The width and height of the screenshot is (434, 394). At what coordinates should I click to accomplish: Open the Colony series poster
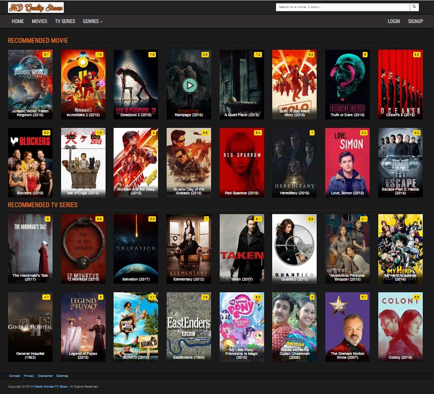point(400,327)
